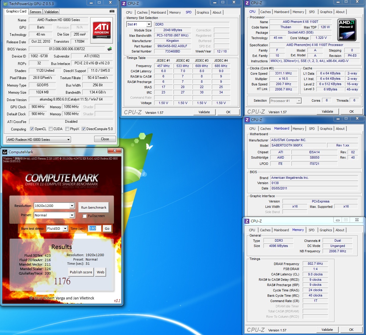The width and height of the screenshot is (366, 335).
Task: Click the Publish score button
Action: [x=81, y=272]
